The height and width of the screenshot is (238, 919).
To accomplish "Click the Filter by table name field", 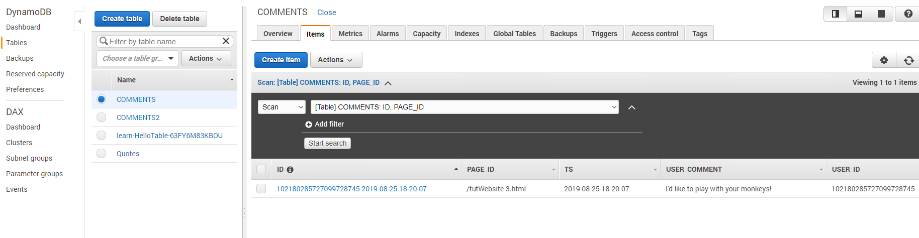I will [165, 41].
